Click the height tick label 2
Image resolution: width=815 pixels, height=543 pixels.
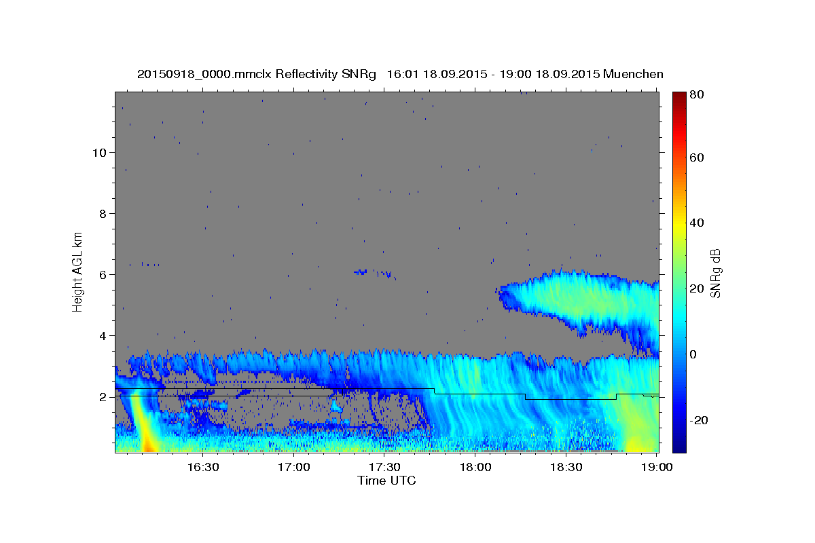coord(103,397)
